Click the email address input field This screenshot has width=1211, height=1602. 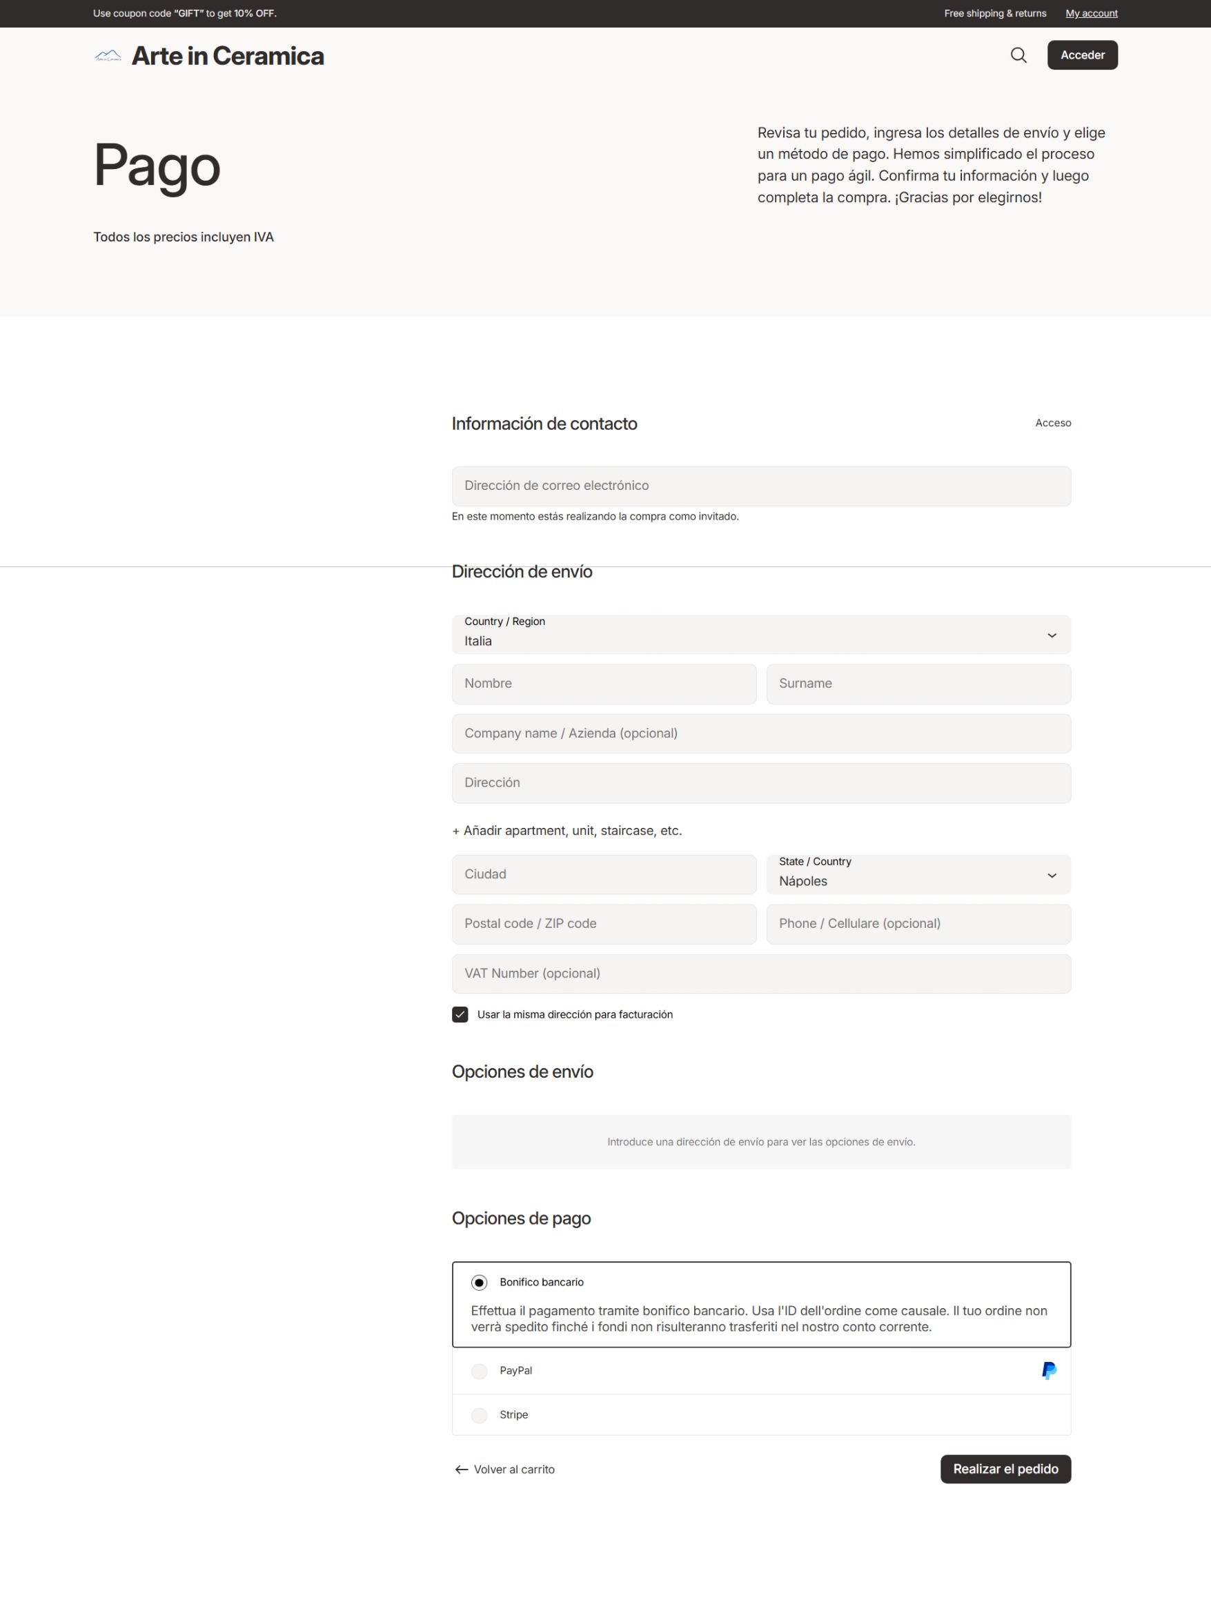pyautogui.click(x=760, y=486)
